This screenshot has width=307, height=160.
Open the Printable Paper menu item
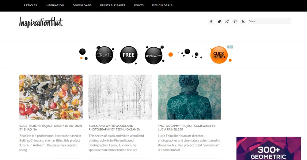tap(113, 5)
